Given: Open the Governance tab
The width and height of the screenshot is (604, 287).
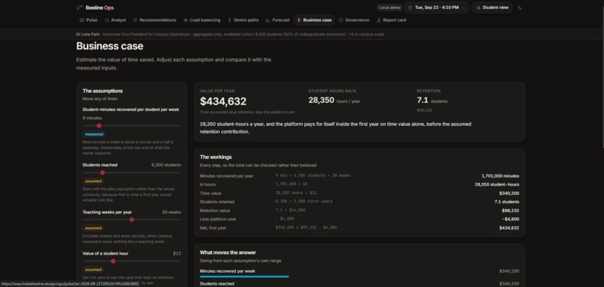Looking at the screenshot, I should pyautogui.click(x=354, y=20).
